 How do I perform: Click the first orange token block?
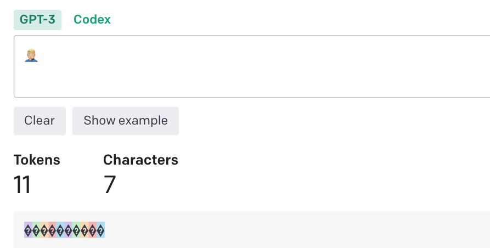pos(44,230)
